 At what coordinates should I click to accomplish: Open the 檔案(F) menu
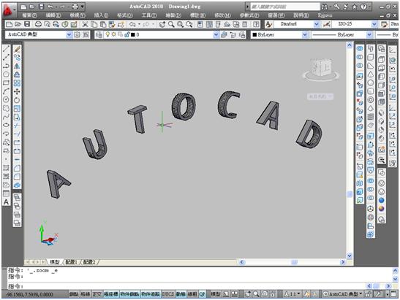29,15
